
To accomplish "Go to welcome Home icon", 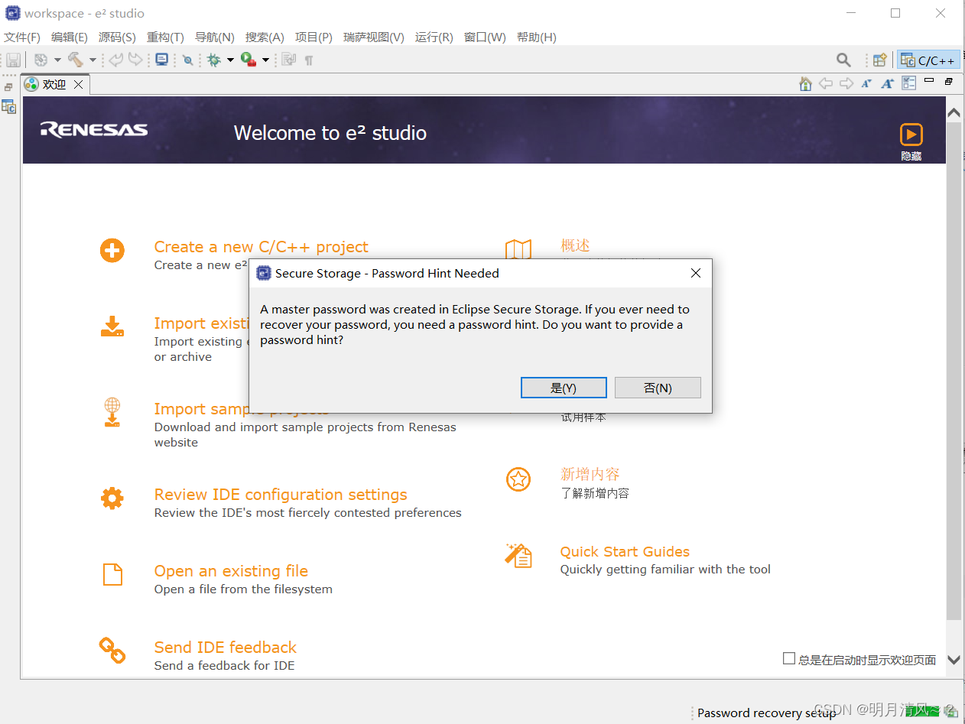I will pos(805,83).
